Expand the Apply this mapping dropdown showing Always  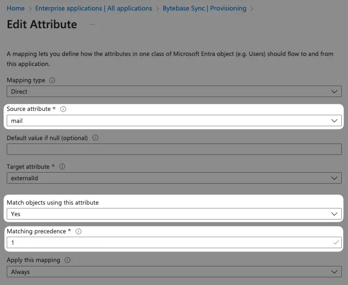(x=174, y=272)
